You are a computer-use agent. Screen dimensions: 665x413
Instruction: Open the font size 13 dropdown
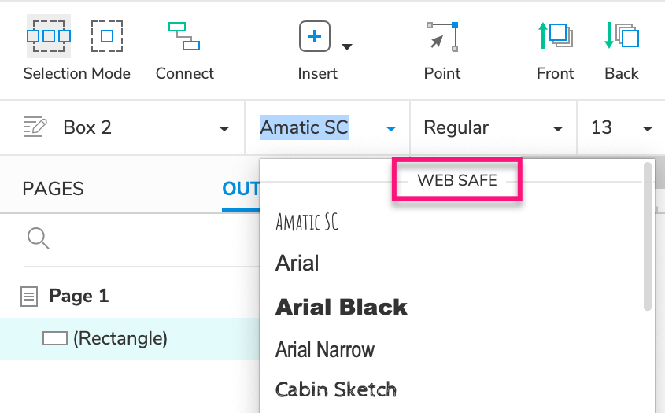[648, 128]
